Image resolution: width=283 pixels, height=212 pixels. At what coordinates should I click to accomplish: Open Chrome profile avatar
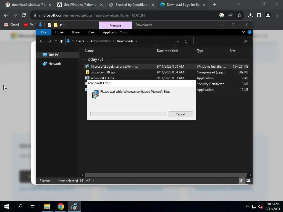coord(268,15)
